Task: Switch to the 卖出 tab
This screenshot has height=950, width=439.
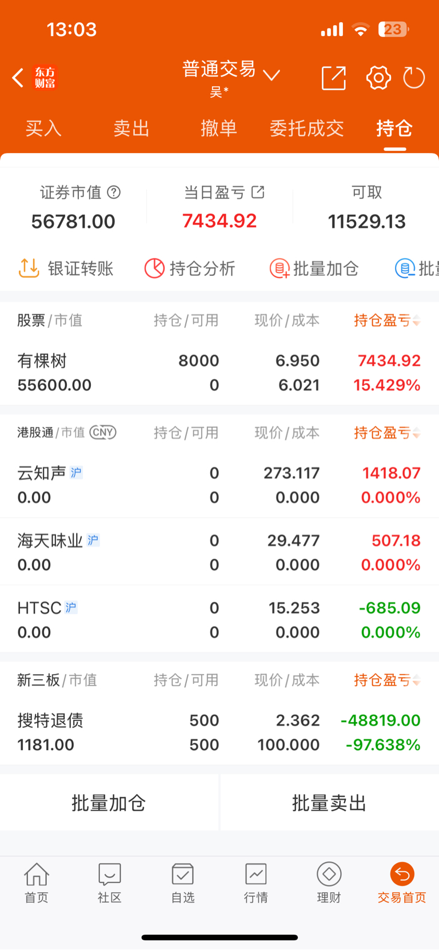Action: pos(131,128)
